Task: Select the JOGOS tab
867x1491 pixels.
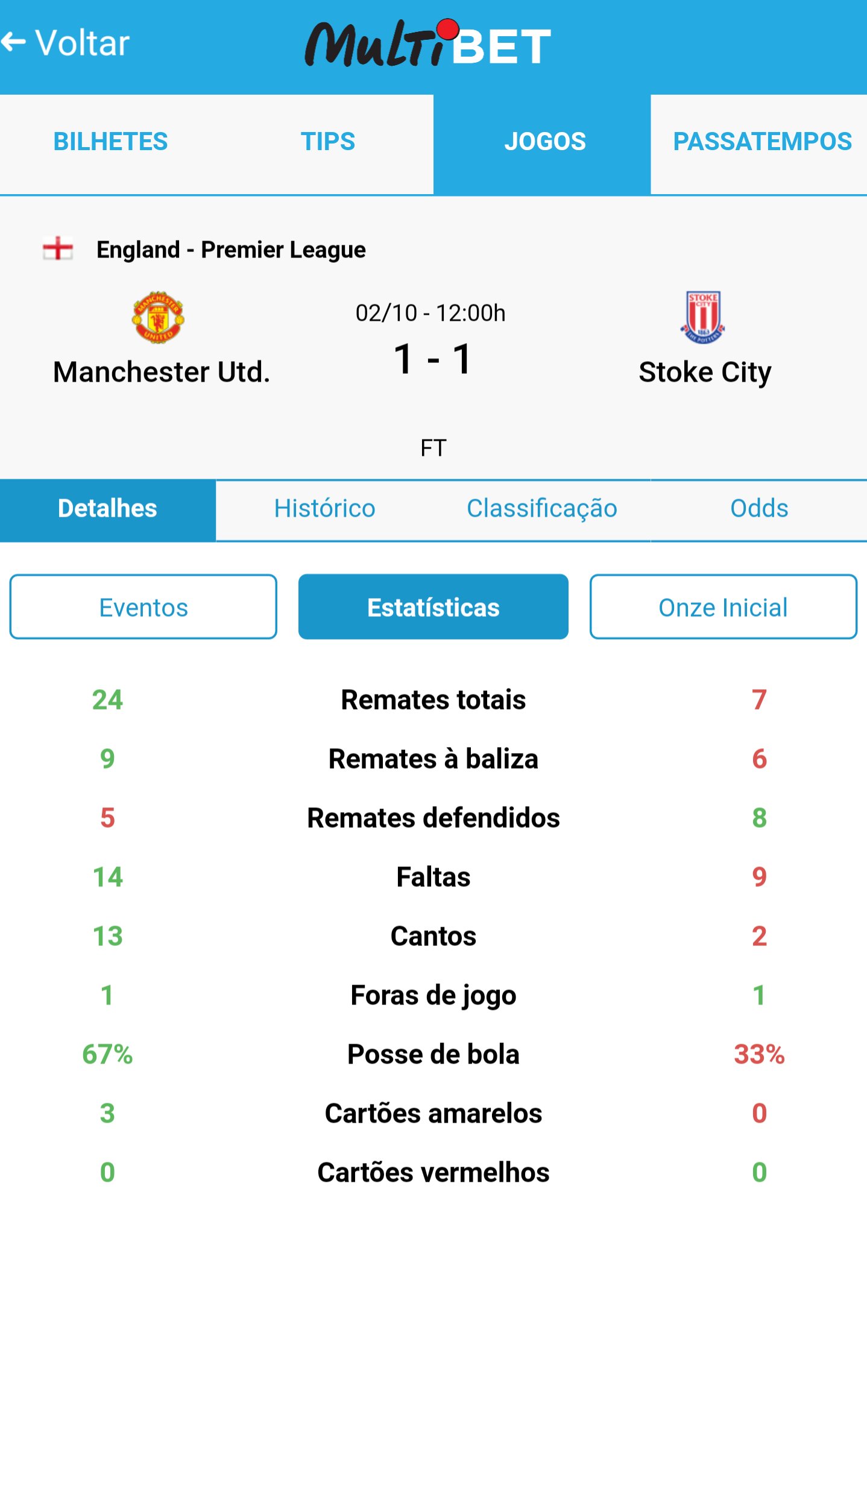Action: 544,142
